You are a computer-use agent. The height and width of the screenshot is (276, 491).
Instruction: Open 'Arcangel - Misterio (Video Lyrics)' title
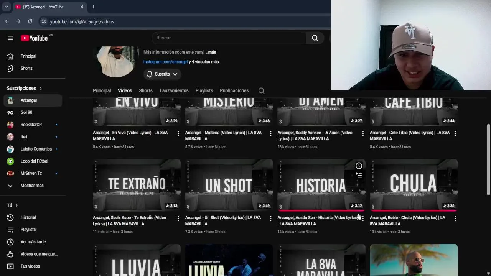[x=223, y=136]
